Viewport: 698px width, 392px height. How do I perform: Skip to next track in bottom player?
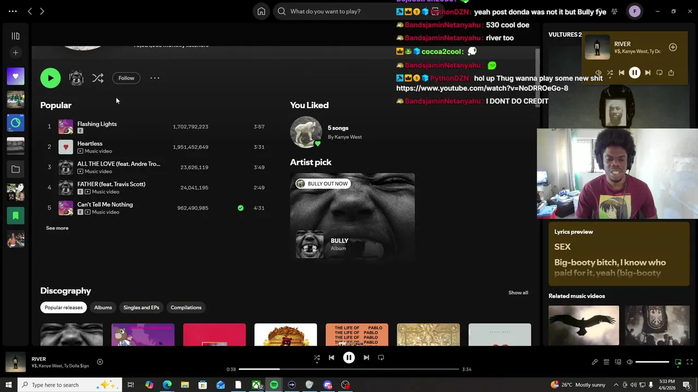(x=366, y=358)
